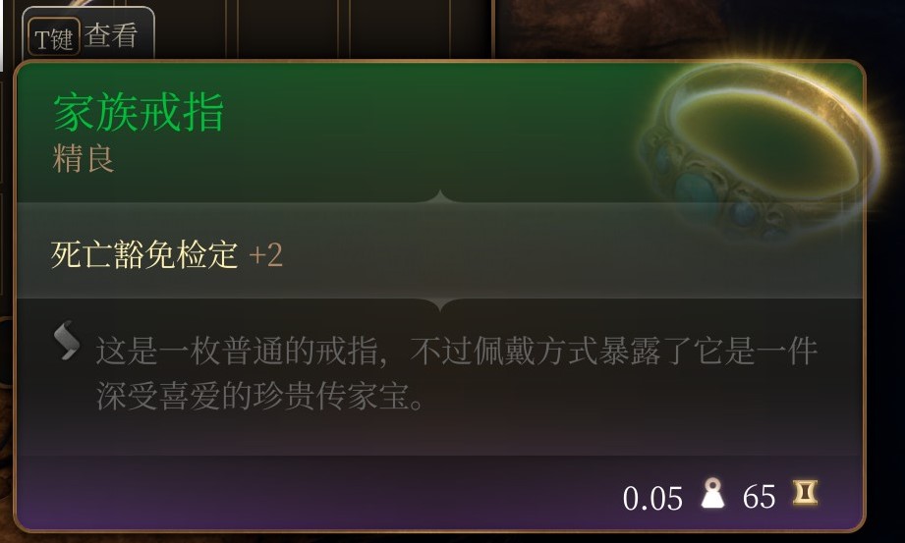Click the 精良 rarity label
The width and height of the screenshot is (905, 543).
(x=84, y=158)
